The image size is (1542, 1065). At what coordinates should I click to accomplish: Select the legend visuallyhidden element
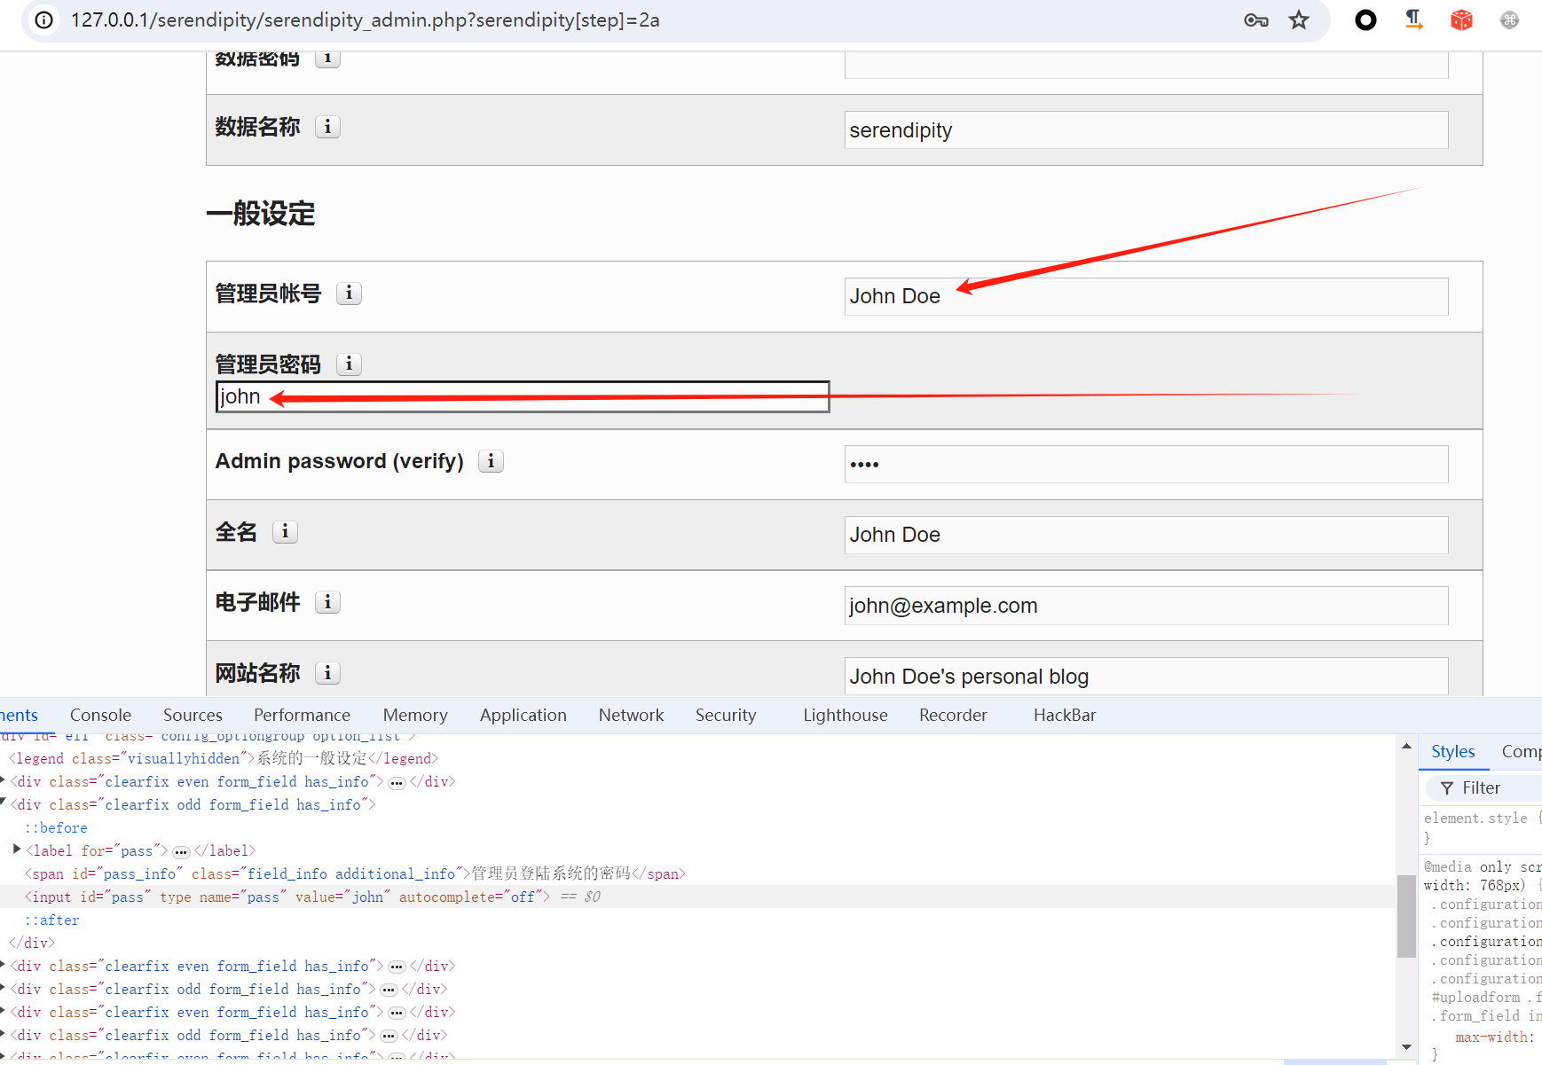click(223, 758)
